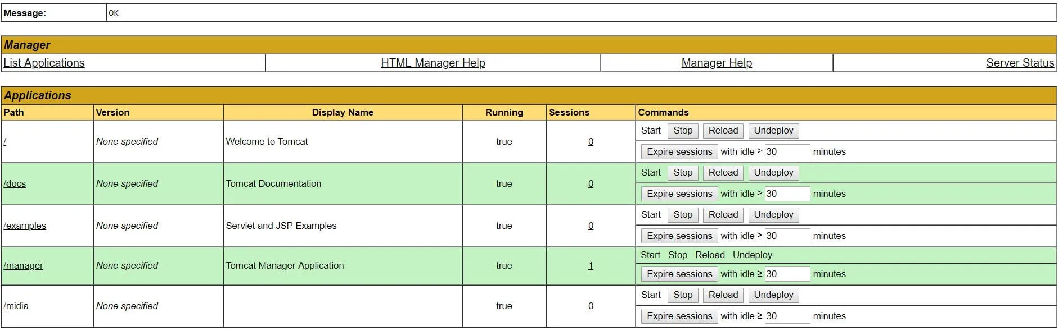Image resolution: width=1063 pixels, height=331 pixels.
Task: Reload the /examples application
Action: (x=723, y=215)
